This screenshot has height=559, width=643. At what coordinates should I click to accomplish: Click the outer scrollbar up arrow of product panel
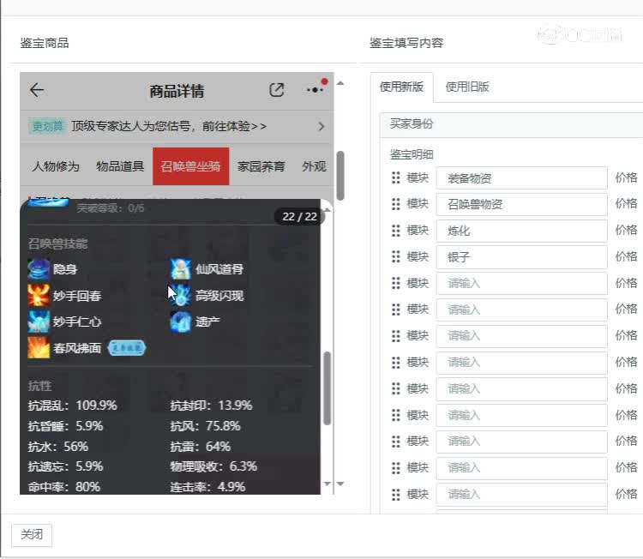pos(340,83)
